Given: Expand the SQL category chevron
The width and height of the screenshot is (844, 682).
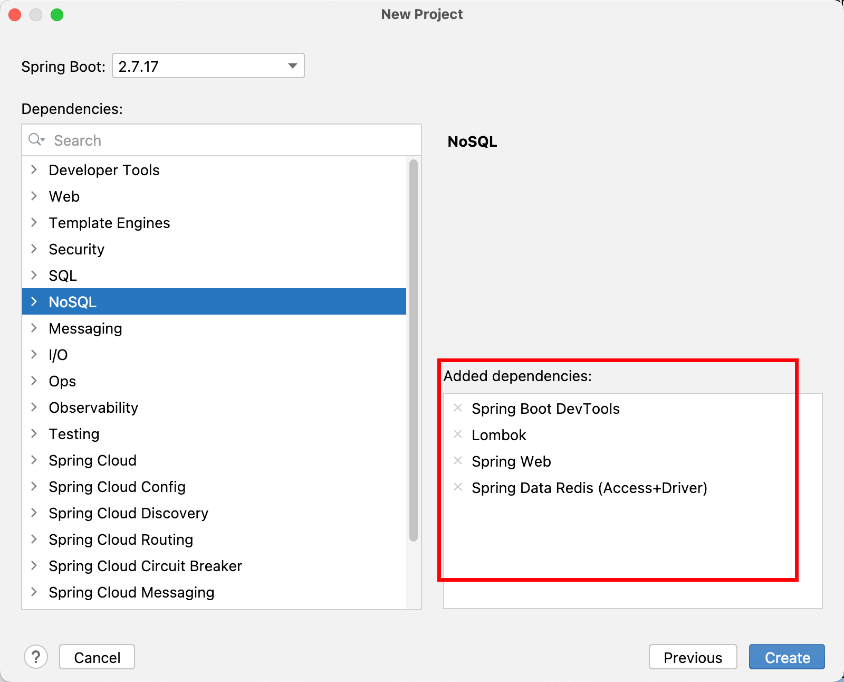Looking at the screenshot, I should click(x=34, y=275).
